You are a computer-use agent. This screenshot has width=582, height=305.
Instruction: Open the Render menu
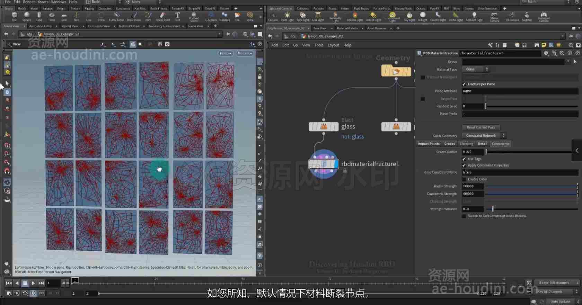point(29,2)
